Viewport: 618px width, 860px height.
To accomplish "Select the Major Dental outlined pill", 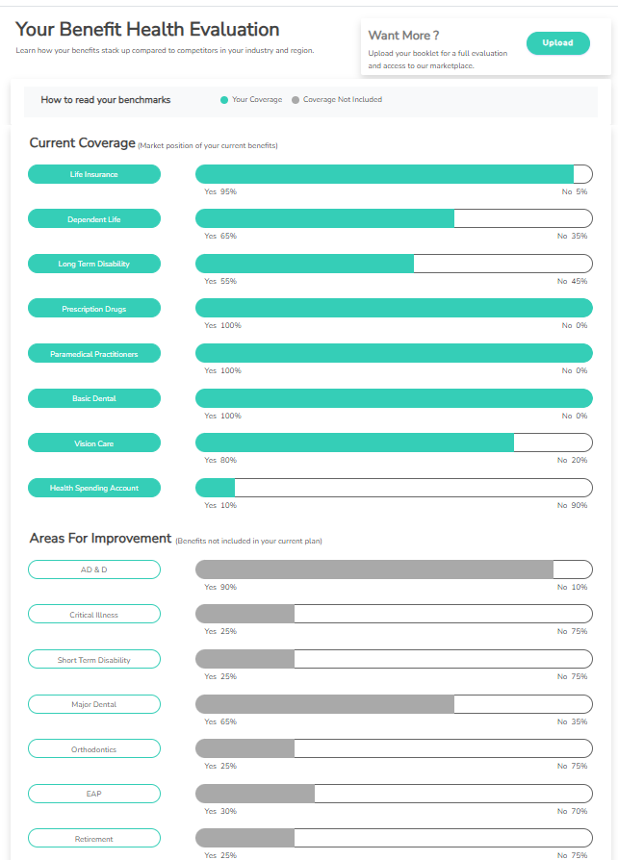I will pyautogui.click(x=93, y=704).
